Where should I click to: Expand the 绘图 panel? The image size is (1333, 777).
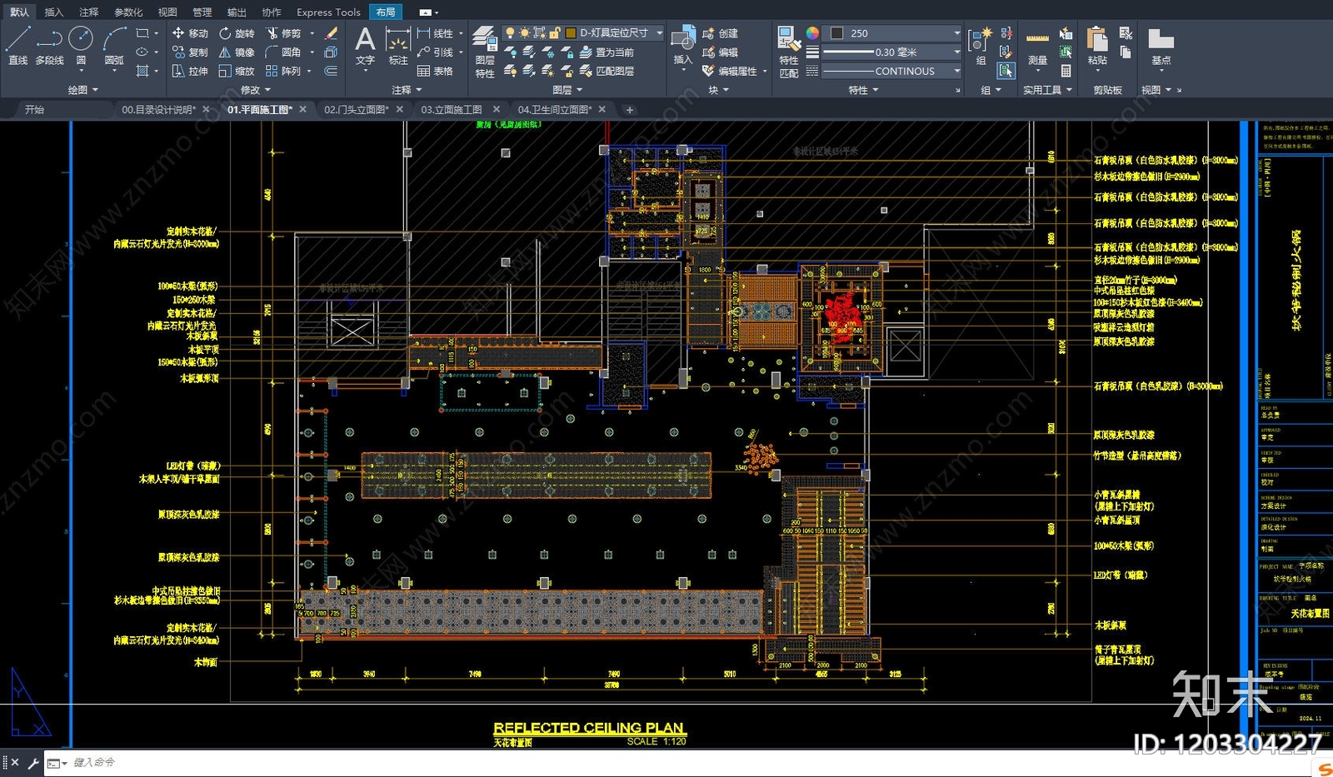(82, 90)
